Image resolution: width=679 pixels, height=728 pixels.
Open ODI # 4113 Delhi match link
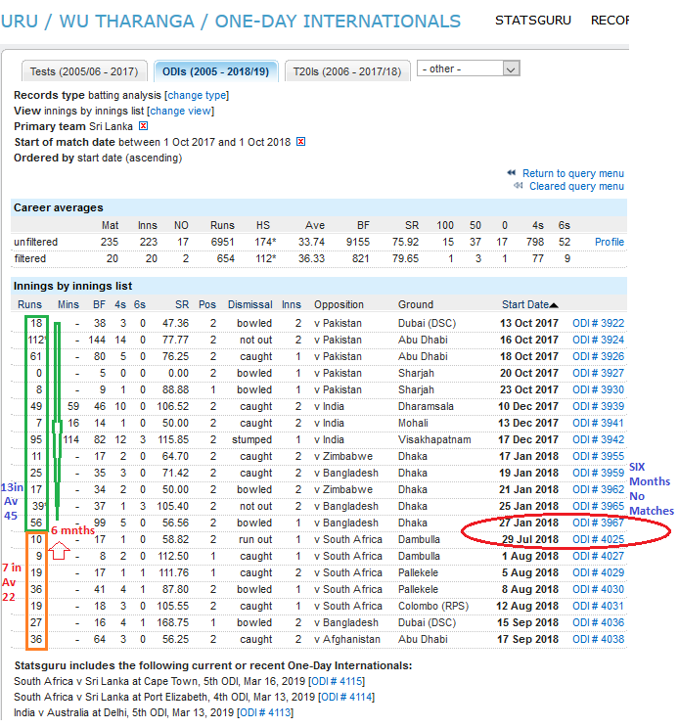(265, 712)
